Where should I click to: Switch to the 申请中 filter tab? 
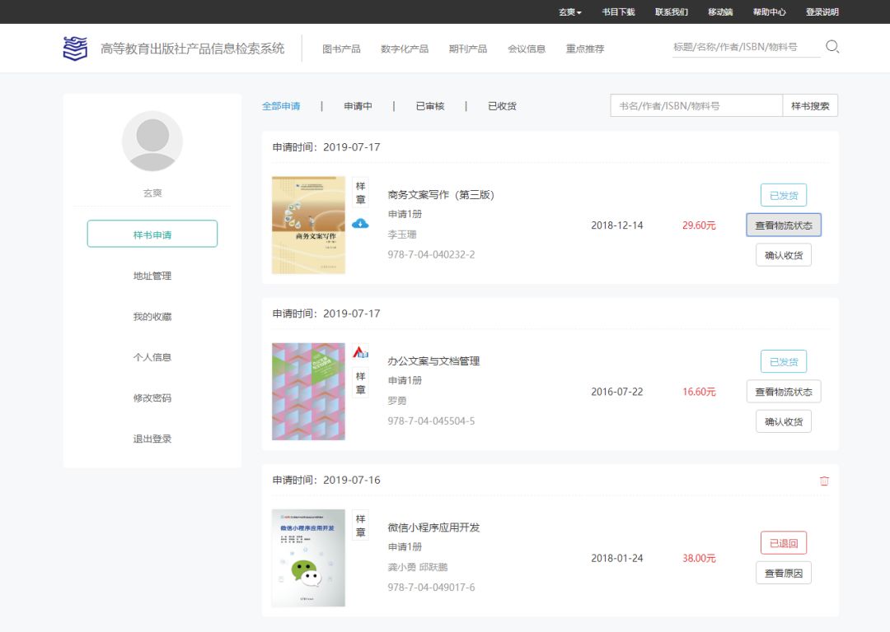(x=358, y=106)
